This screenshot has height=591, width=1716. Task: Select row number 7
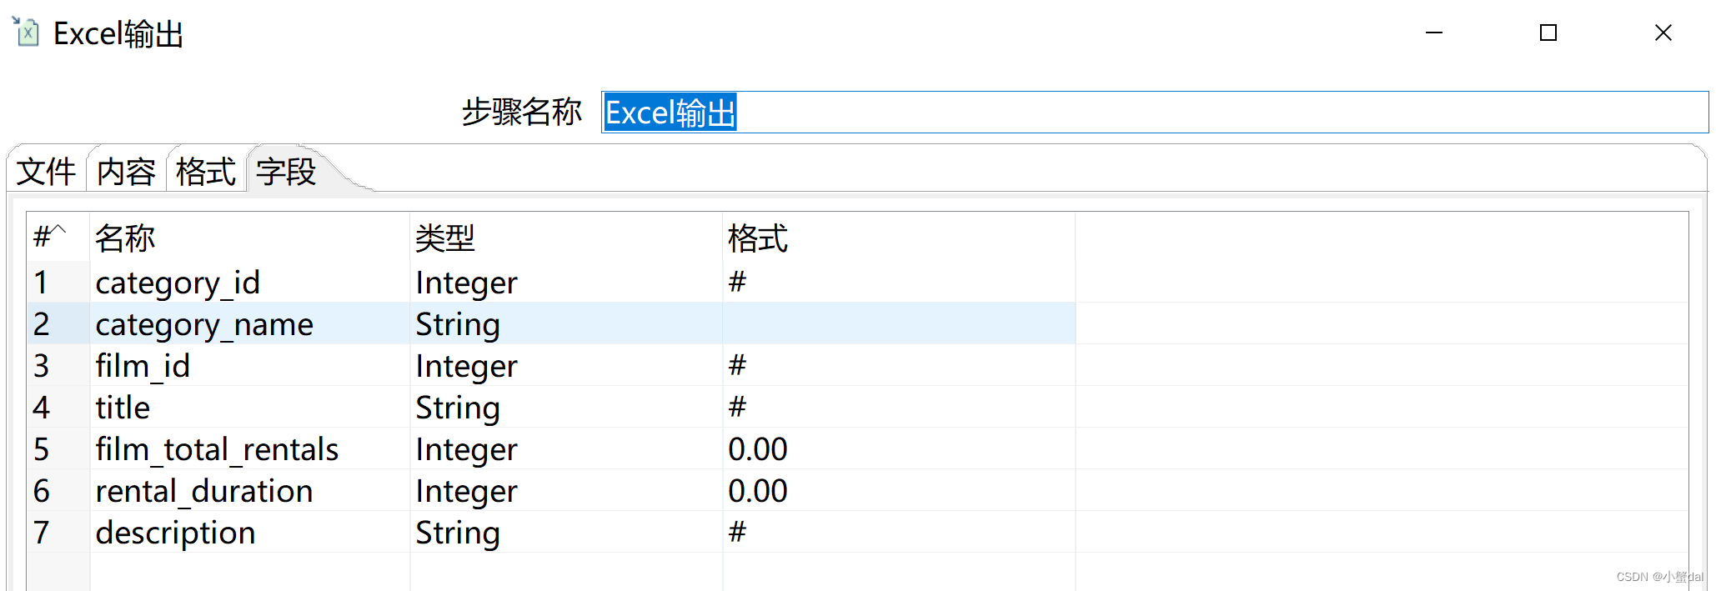(x=58, y=532)
